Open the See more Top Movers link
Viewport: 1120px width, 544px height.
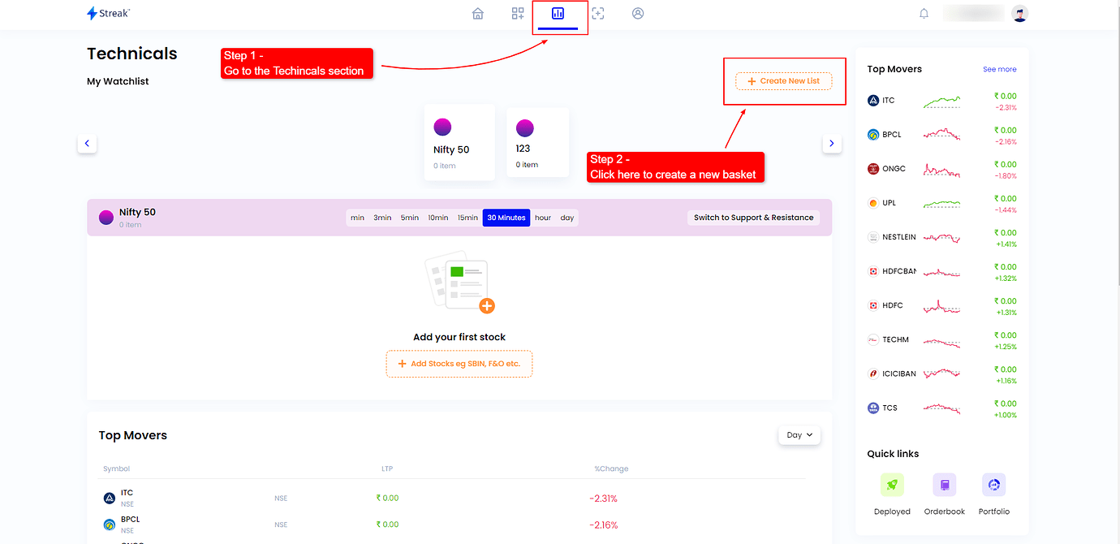coord(999,69)
